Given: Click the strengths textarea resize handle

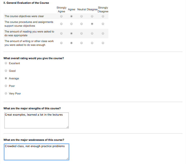Looking at the screenshot, I should coord(68,127).
